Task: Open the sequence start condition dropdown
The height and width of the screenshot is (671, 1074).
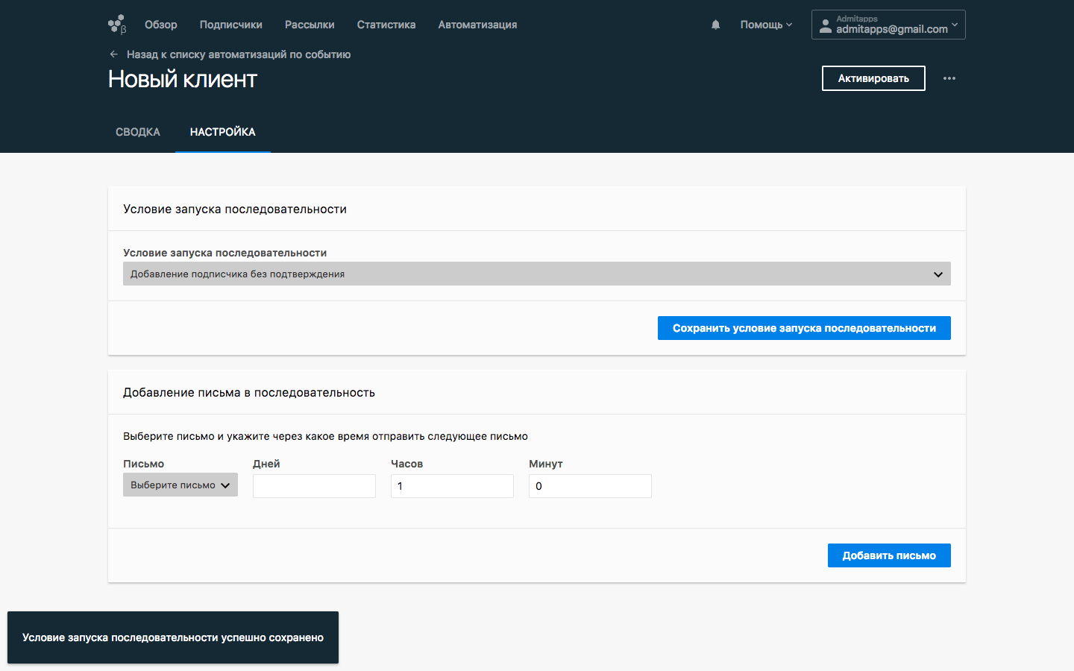Action: (536, 274)
